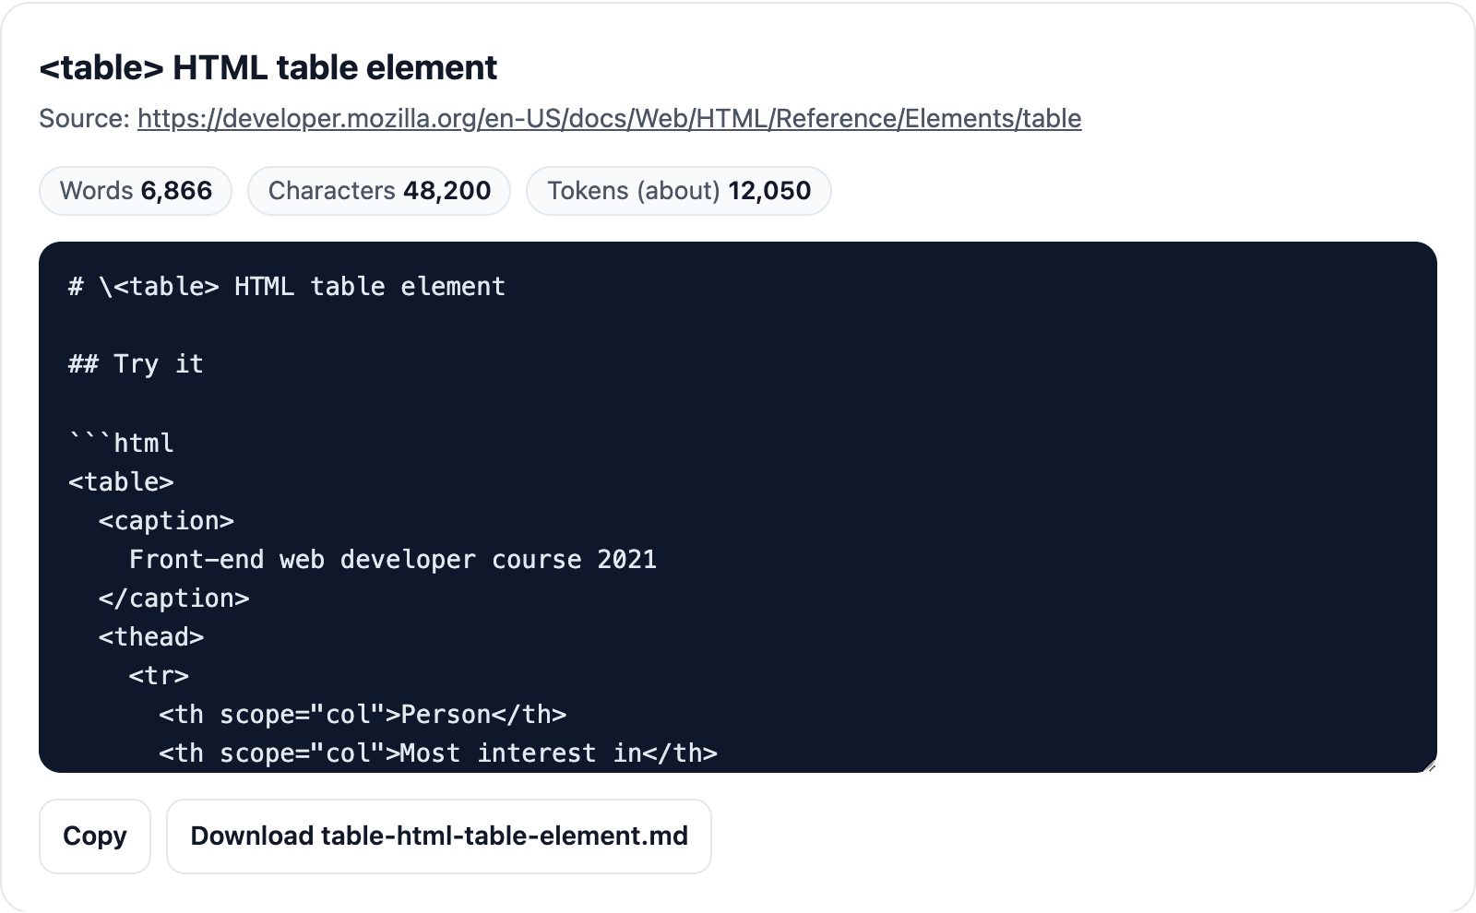Image resolution: width=1476 pixels, height=913 pixels.
Task: Click the 'Source:' label
Action: click(85, 118)
